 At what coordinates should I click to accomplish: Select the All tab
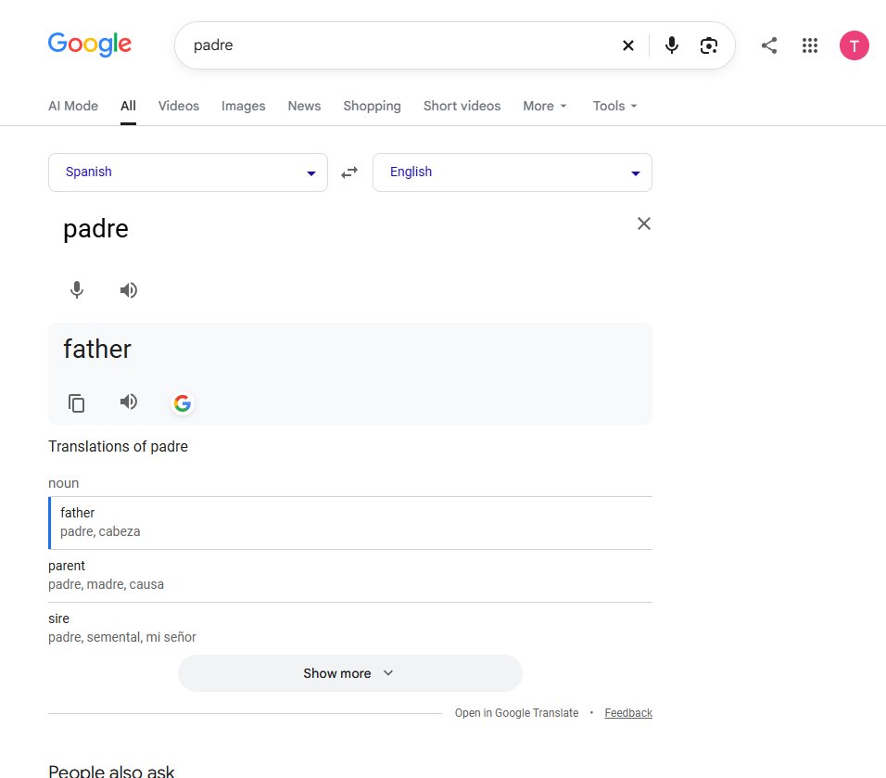[128, 106]
